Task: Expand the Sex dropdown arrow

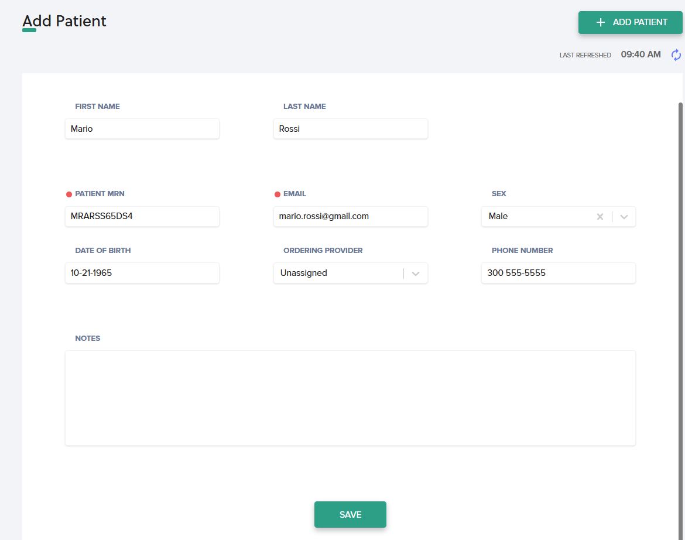Action: pyautogui.click(x=624, y=217)
